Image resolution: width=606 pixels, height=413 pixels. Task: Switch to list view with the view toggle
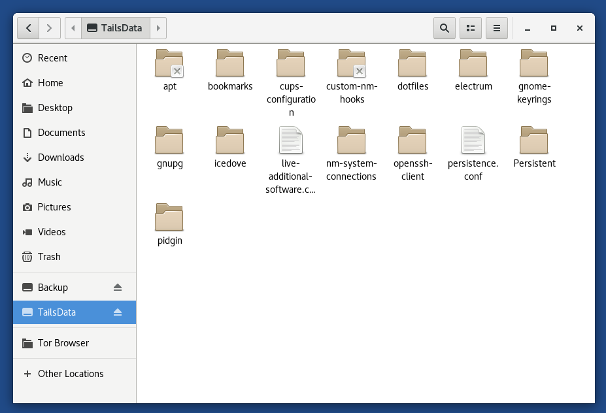point(470,28)
